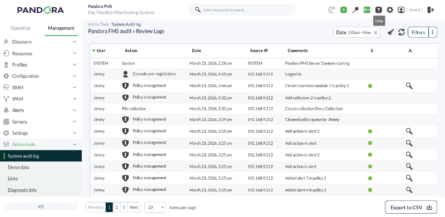Open details magnifier for Added alert 5 row
Image resolution: width=445 pixels, height=217 pixels.
409,178
